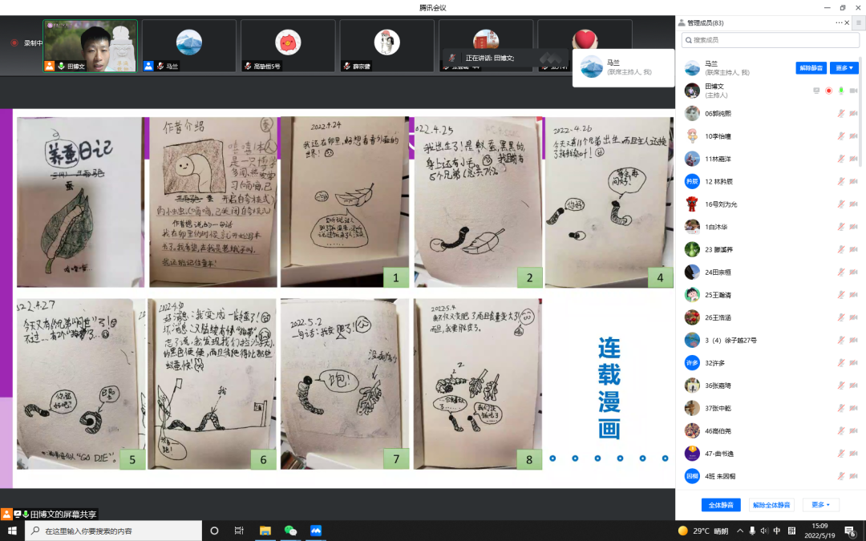Viewport: 866px width, 541px height.
Task: Toggle the hamburger sidebar icon beside members panel
Action: click(858, 22)
